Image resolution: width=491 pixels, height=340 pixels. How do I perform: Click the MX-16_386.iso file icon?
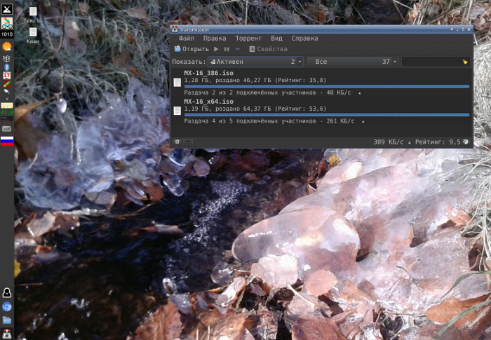[x=177, y=82]
